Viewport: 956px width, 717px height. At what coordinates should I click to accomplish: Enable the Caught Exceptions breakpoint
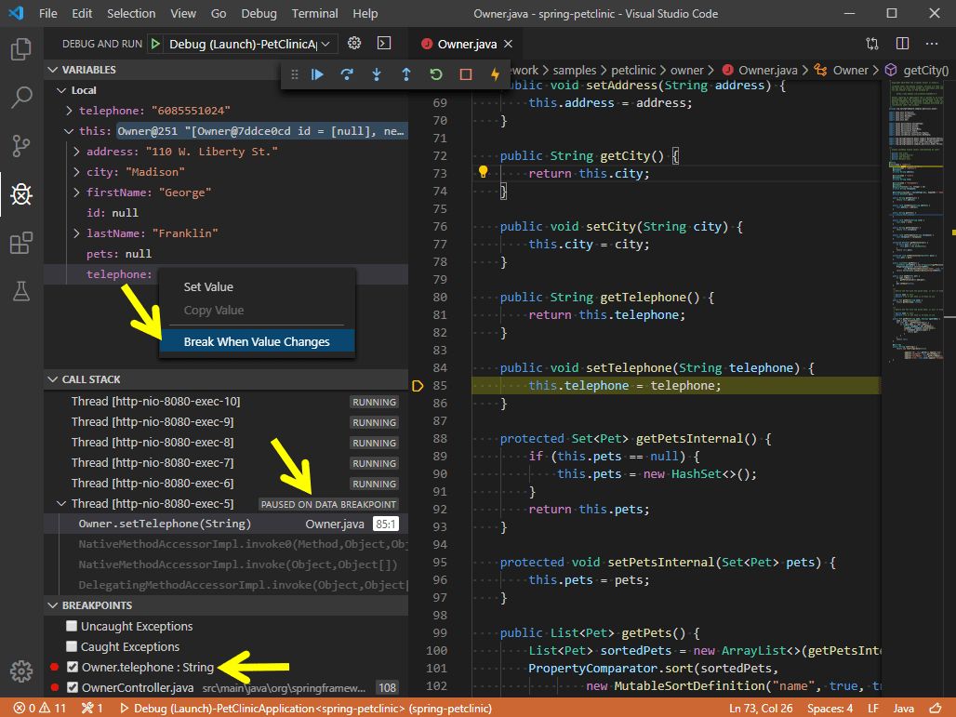tap(71, 646)
